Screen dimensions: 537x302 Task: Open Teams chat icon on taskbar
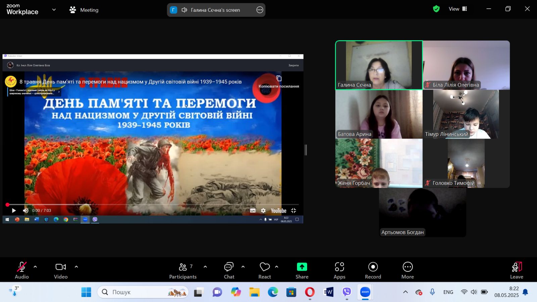[x=217, y=292]
